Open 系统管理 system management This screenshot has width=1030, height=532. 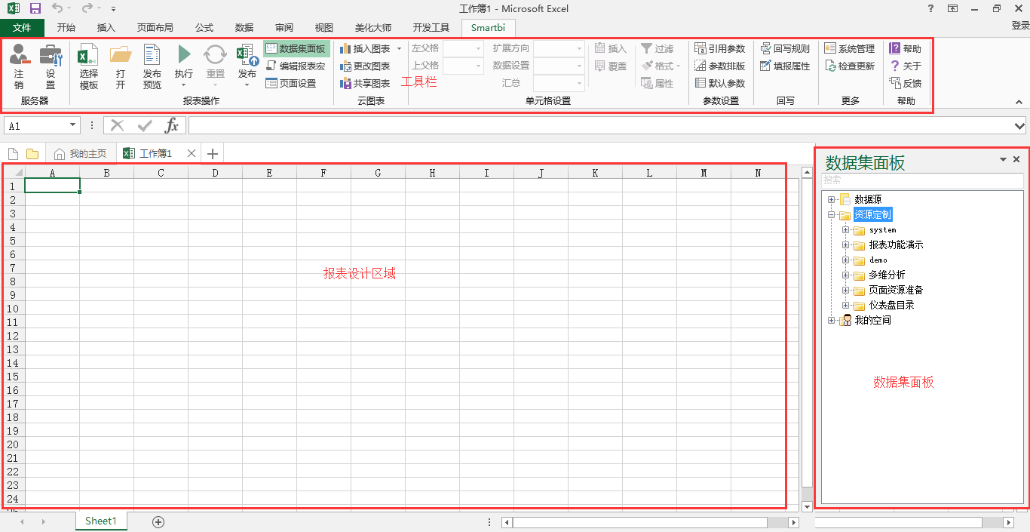click(x=850, y=48)
